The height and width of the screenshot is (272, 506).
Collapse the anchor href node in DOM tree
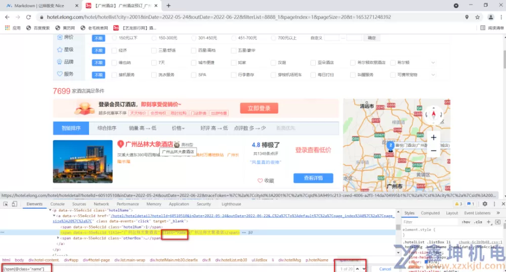click(54, 216)
